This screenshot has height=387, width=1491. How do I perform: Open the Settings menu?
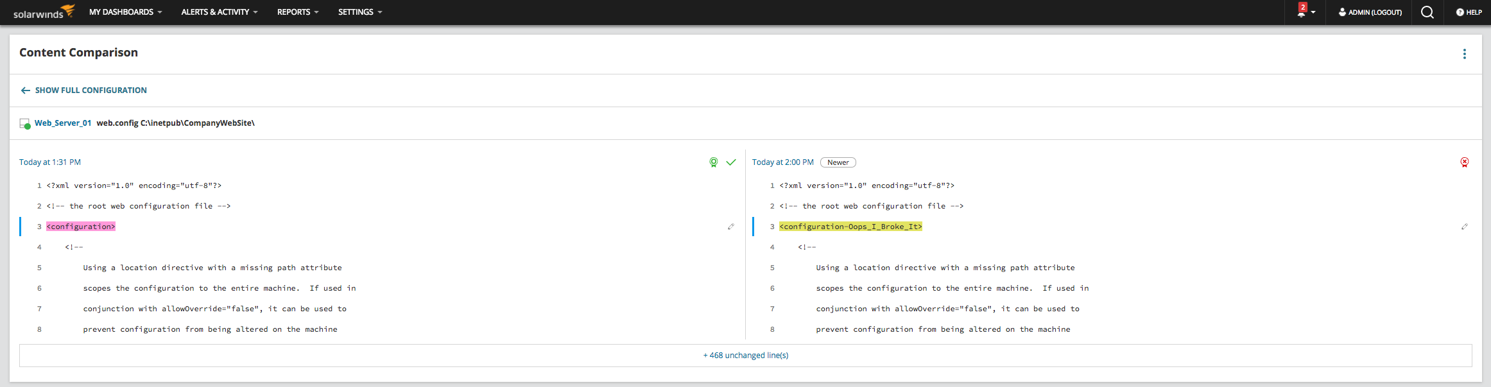359,12
